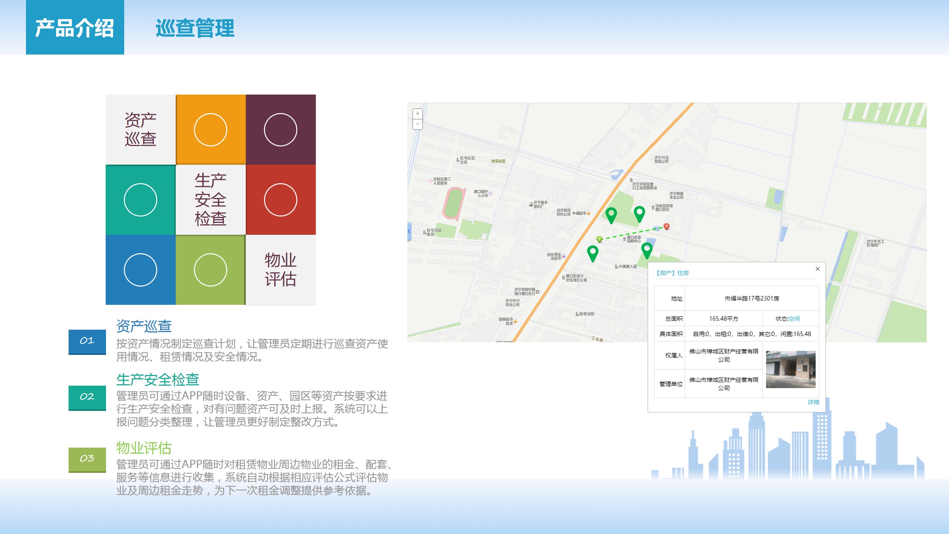Image resolution: width=949 pixels, height=534 pixels.
Task: Click the map zoom out minus button
Action: click(x=417, y=124)
